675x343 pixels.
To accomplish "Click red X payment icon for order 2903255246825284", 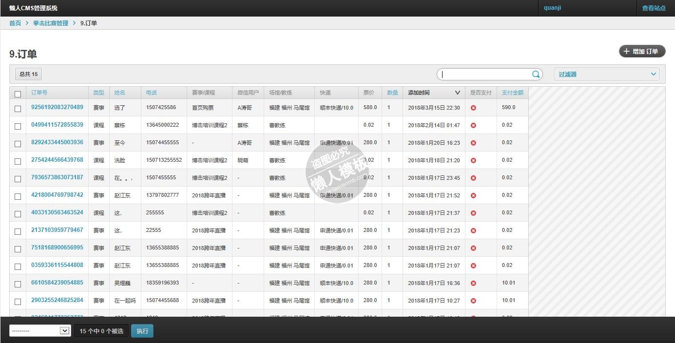I will point(473,301).
